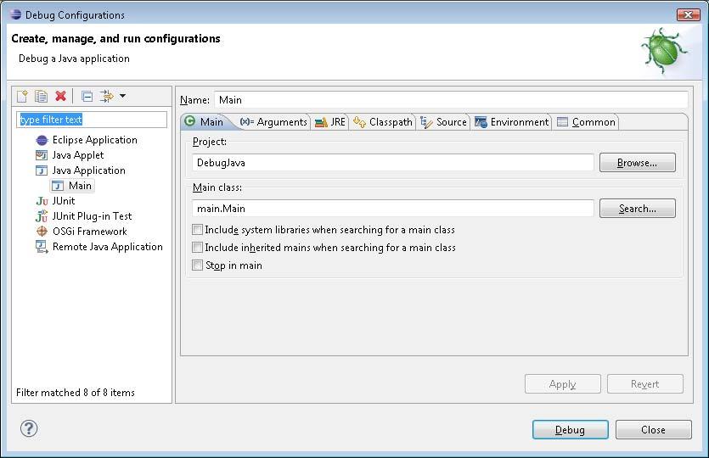Viewport: 709px width, 458px height.
Task: Select JUnit Plug-in Test in tree
Action: pyautogui.click(x=84, y=216)
